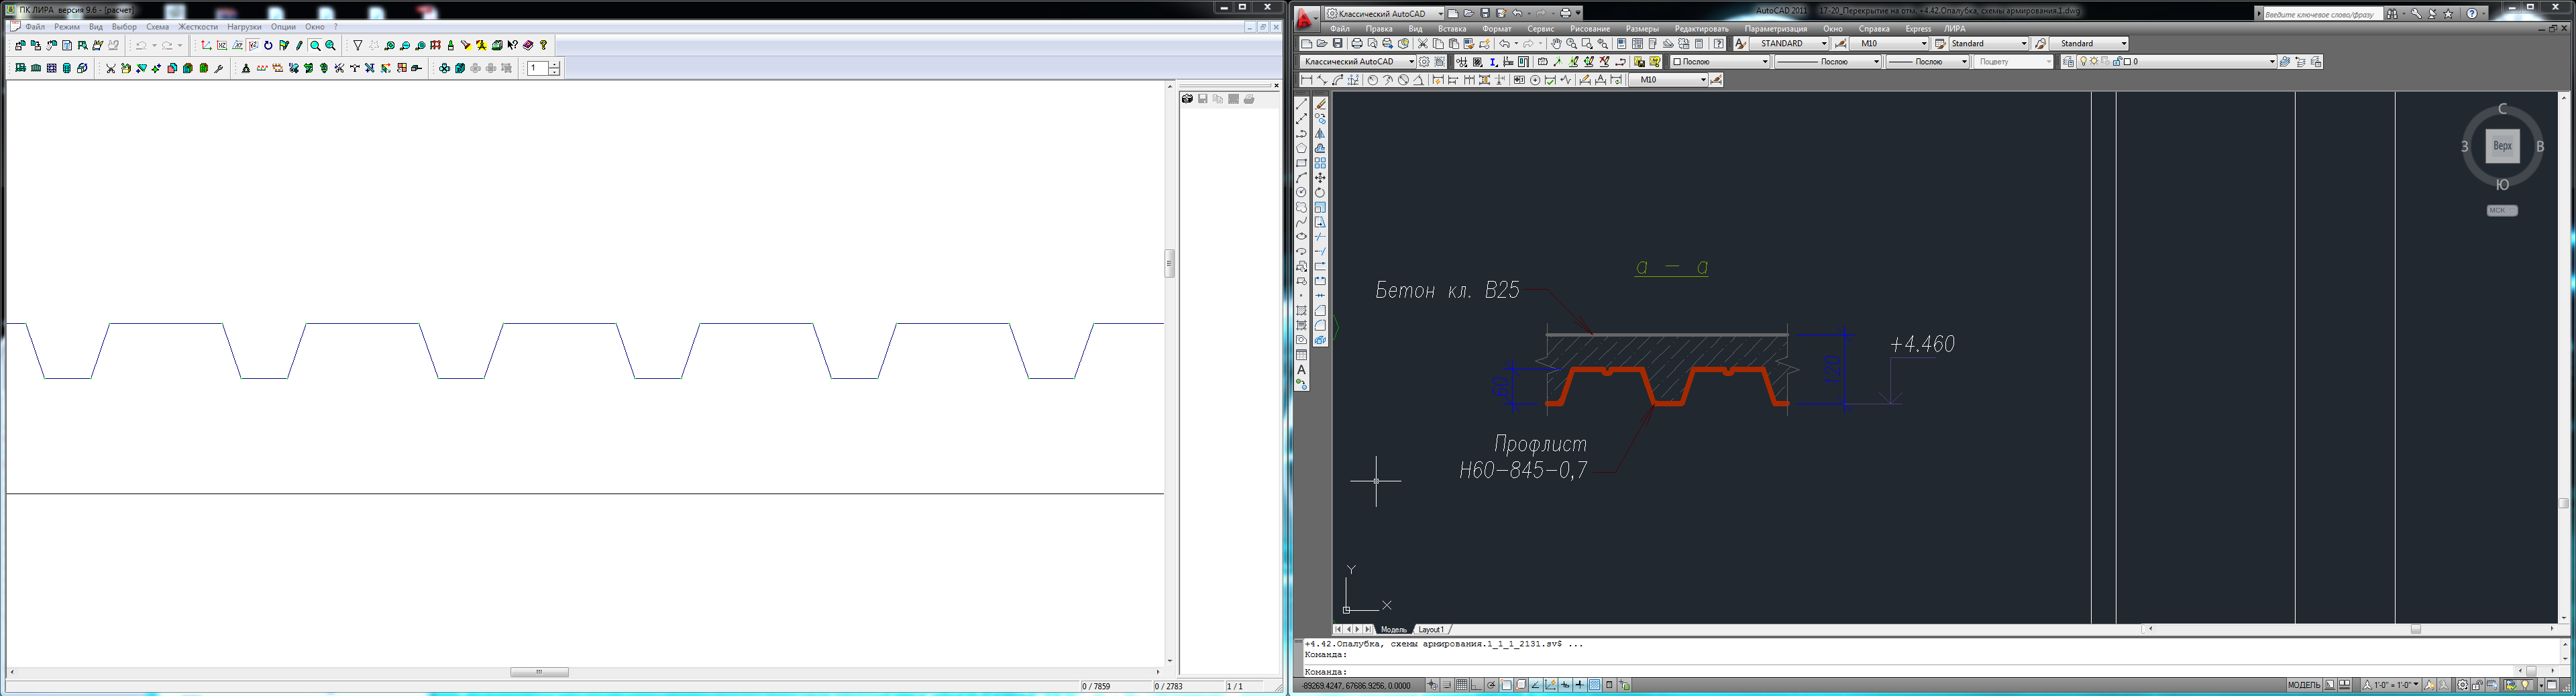Screen dimensions: 2576x696
Task: Open the Послою color dropdown in AutoCAD
Action: [1720, 62]
